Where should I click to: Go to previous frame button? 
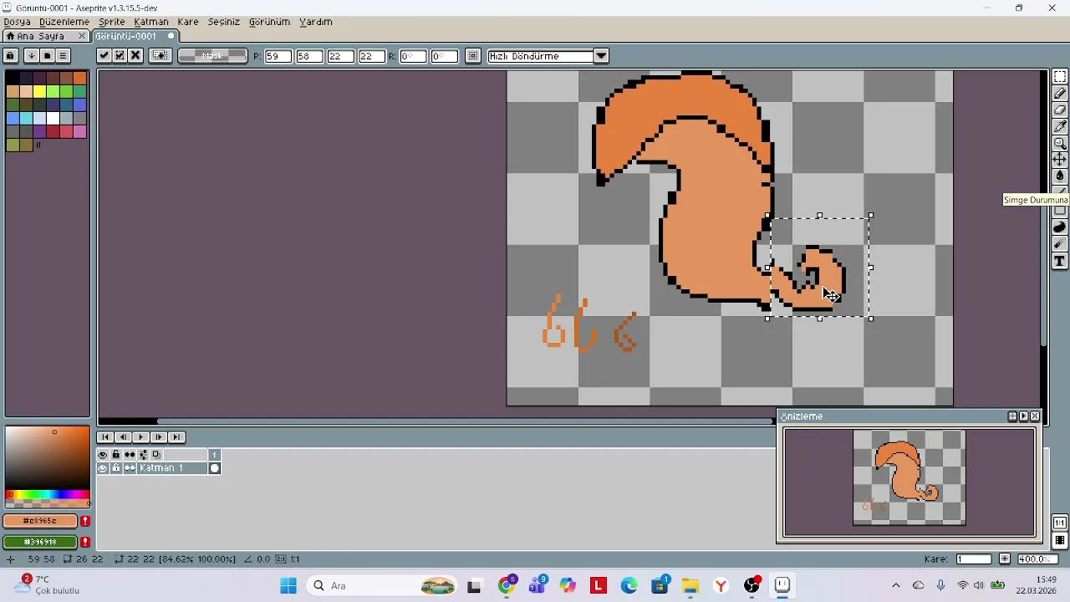tap(123, 437)
